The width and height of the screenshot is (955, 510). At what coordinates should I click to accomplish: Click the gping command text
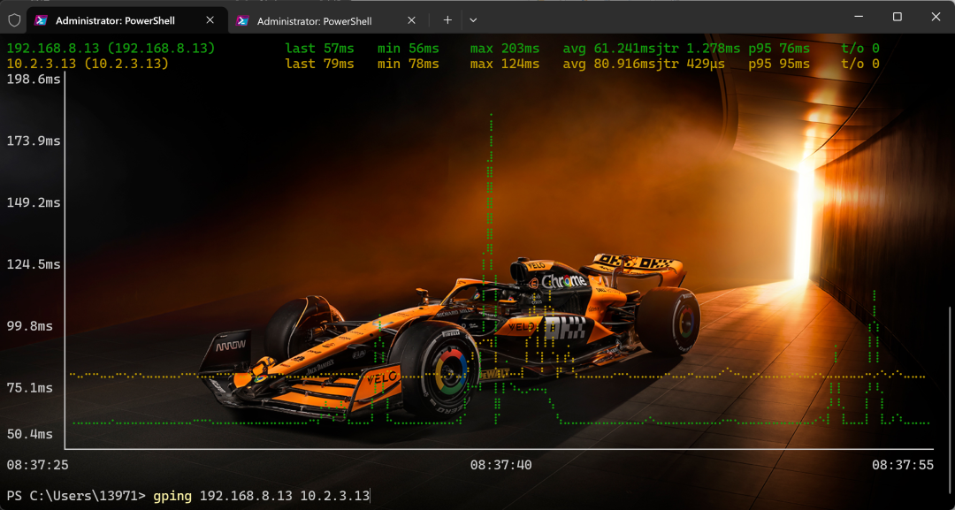(x=173, y=495)
